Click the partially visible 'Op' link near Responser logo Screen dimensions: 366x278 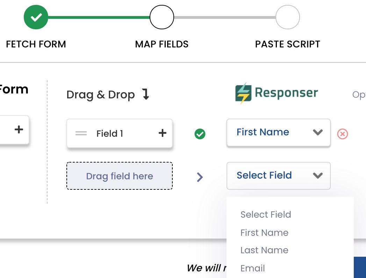(x=360, y=95)
